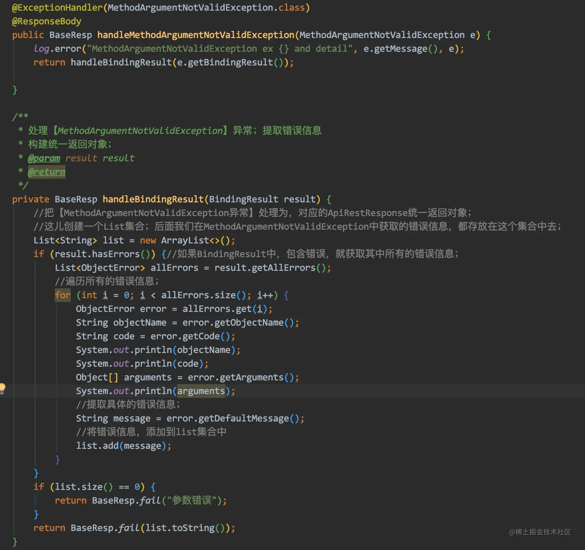Click List<ObjectError> type declaration
Viewport: 585px width, 550px height.
tap(100, 268)
